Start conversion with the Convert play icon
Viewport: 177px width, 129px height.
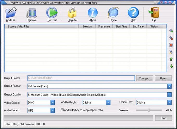52,12
